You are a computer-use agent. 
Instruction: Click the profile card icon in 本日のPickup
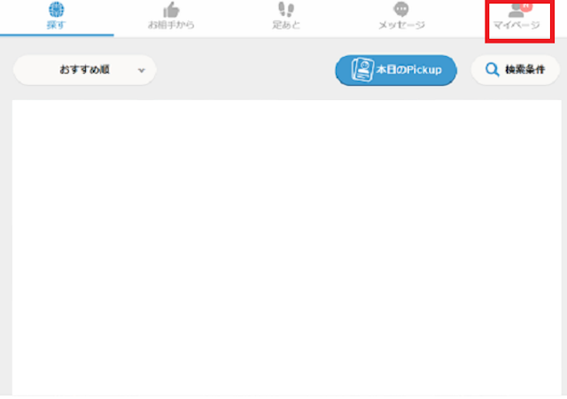tap(362, 69)
